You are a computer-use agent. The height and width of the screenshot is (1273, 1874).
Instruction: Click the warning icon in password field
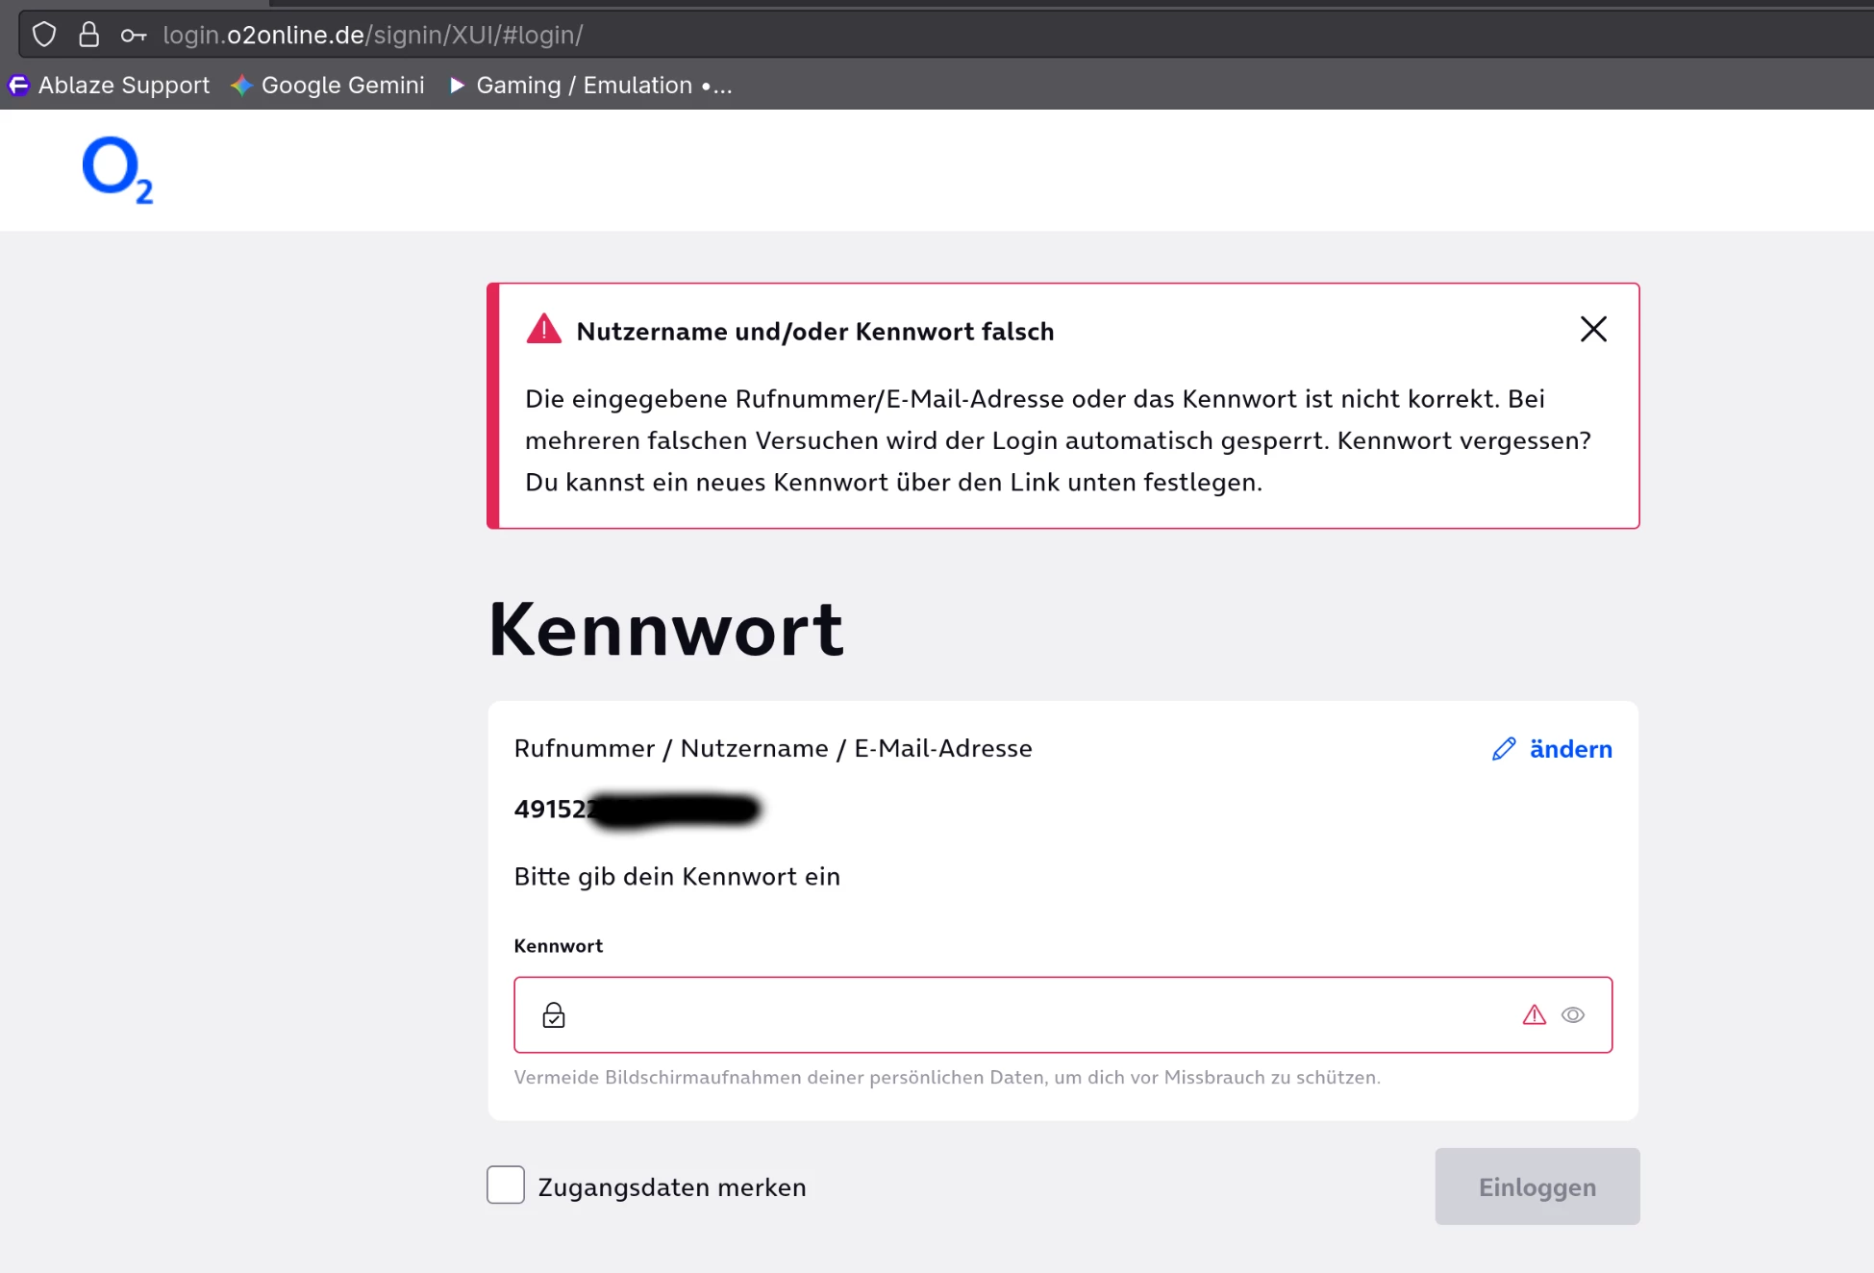click(x=1535, y=1015)
